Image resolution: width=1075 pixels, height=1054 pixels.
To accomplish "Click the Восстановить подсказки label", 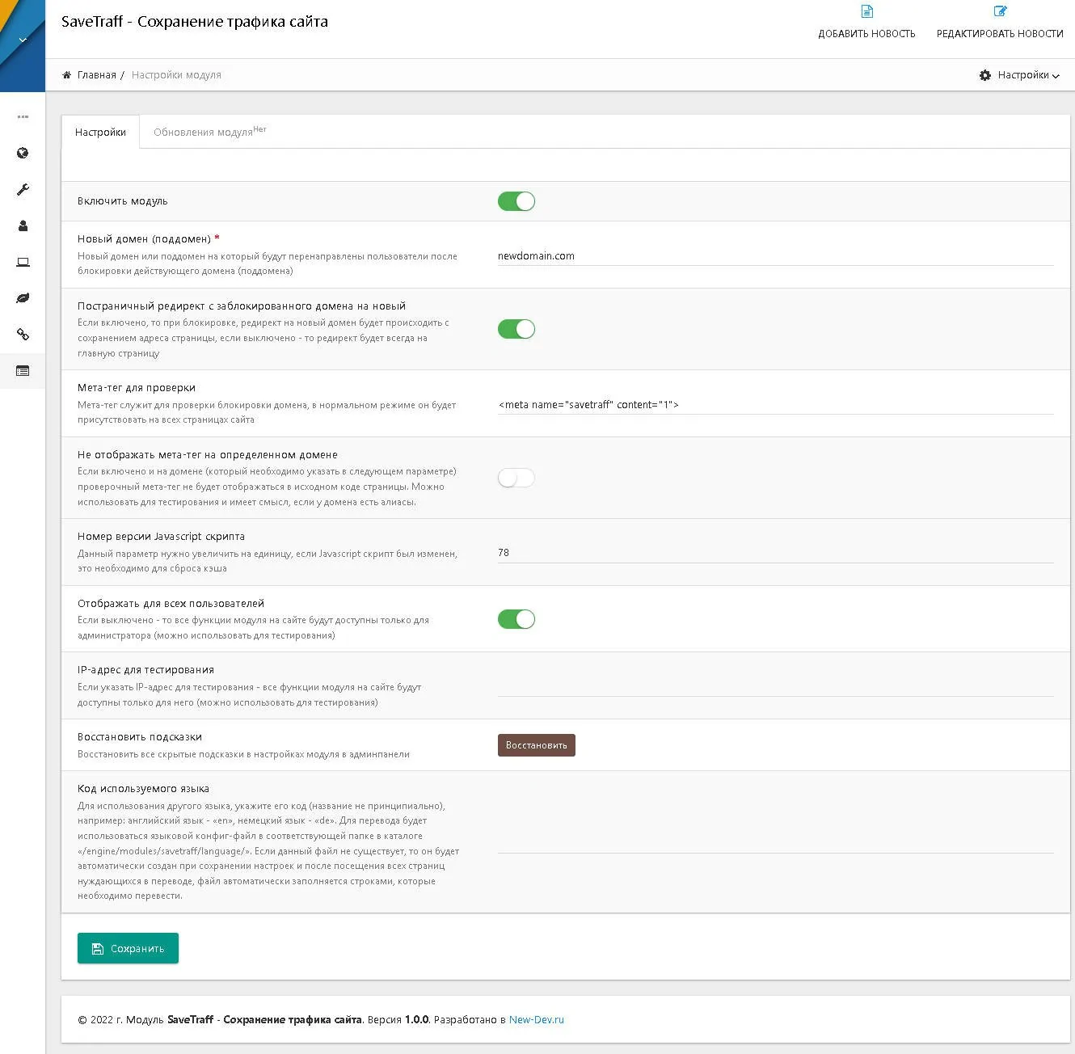I will (140, 737).
